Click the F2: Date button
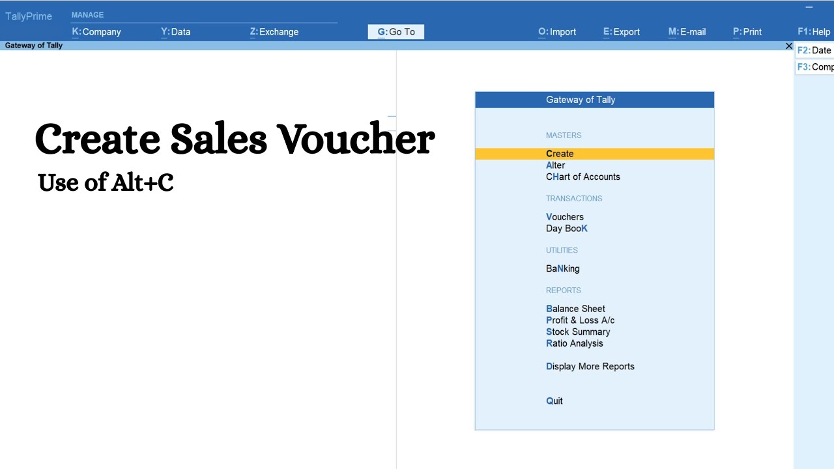This screenshot has width=834, height=469. tap(814, 50)
